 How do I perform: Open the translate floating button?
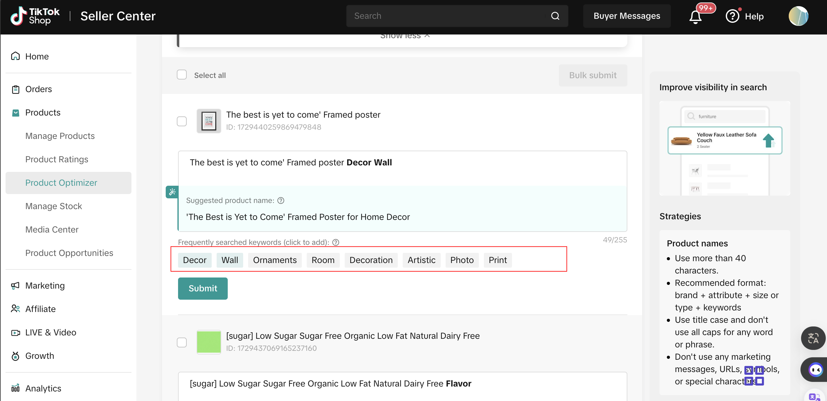tap(812, 338)
